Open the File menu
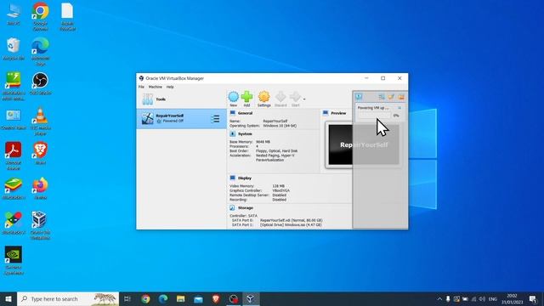Image resolution: width=544 pixels, height=306 pixels. [x=141, y=87]
